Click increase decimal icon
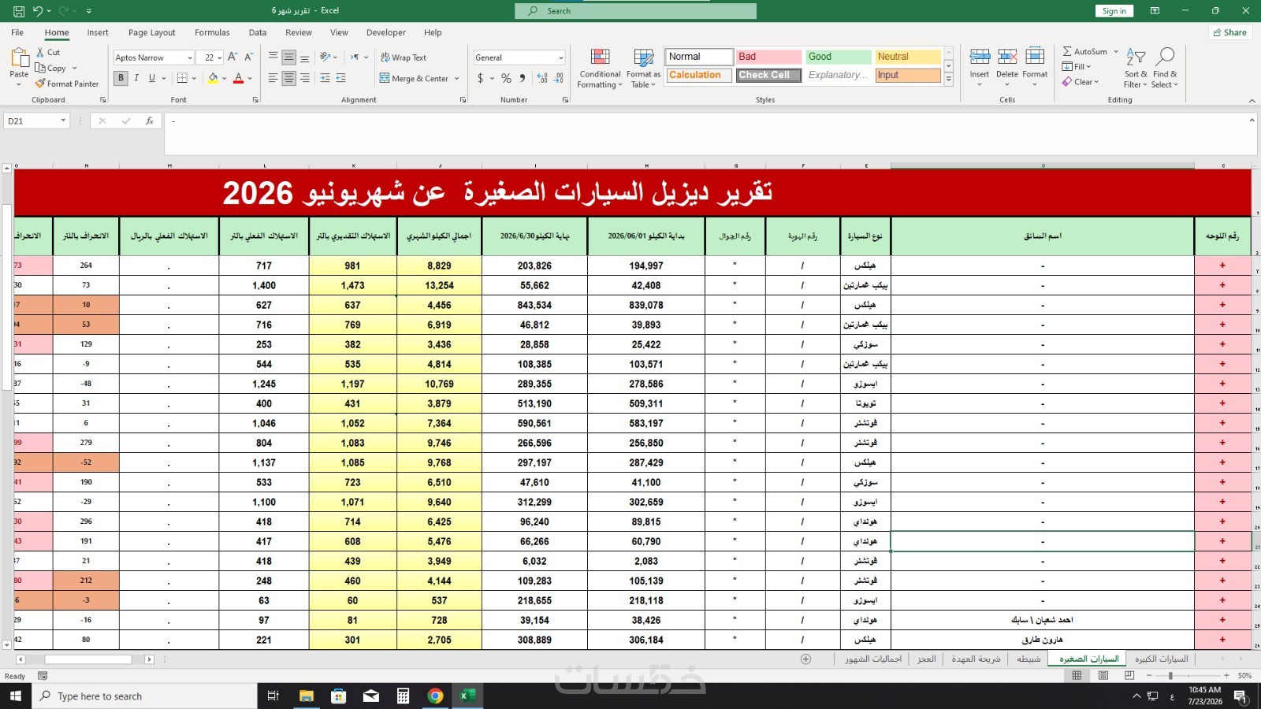This screenshot has height=709, width=1261. click(542, 78)
